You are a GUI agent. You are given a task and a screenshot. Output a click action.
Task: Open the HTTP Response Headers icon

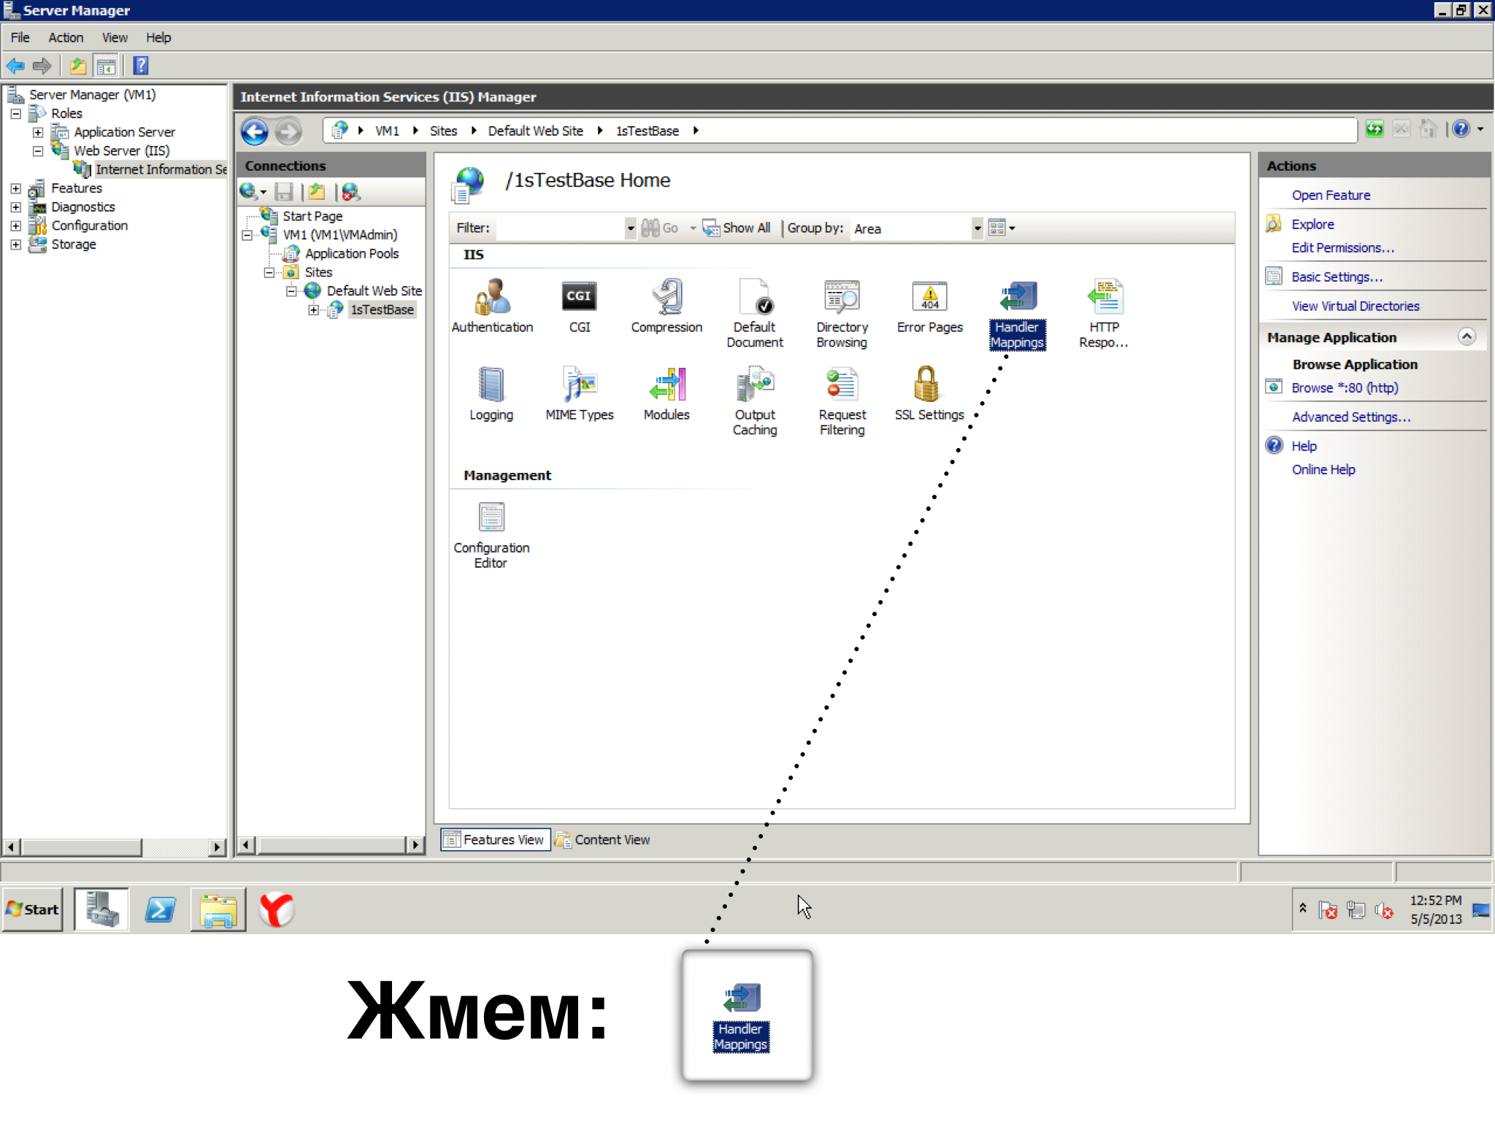pyautogui.click(x=1104, y=314)
